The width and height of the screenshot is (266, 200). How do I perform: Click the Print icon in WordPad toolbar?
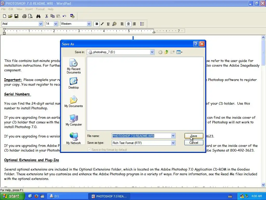(24, 16)
